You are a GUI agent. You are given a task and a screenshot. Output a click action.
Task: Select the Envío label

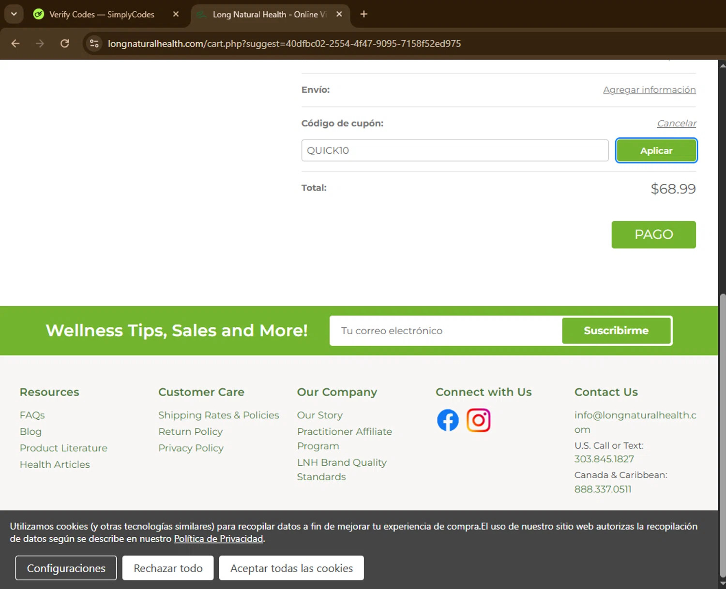pos(315,89)
